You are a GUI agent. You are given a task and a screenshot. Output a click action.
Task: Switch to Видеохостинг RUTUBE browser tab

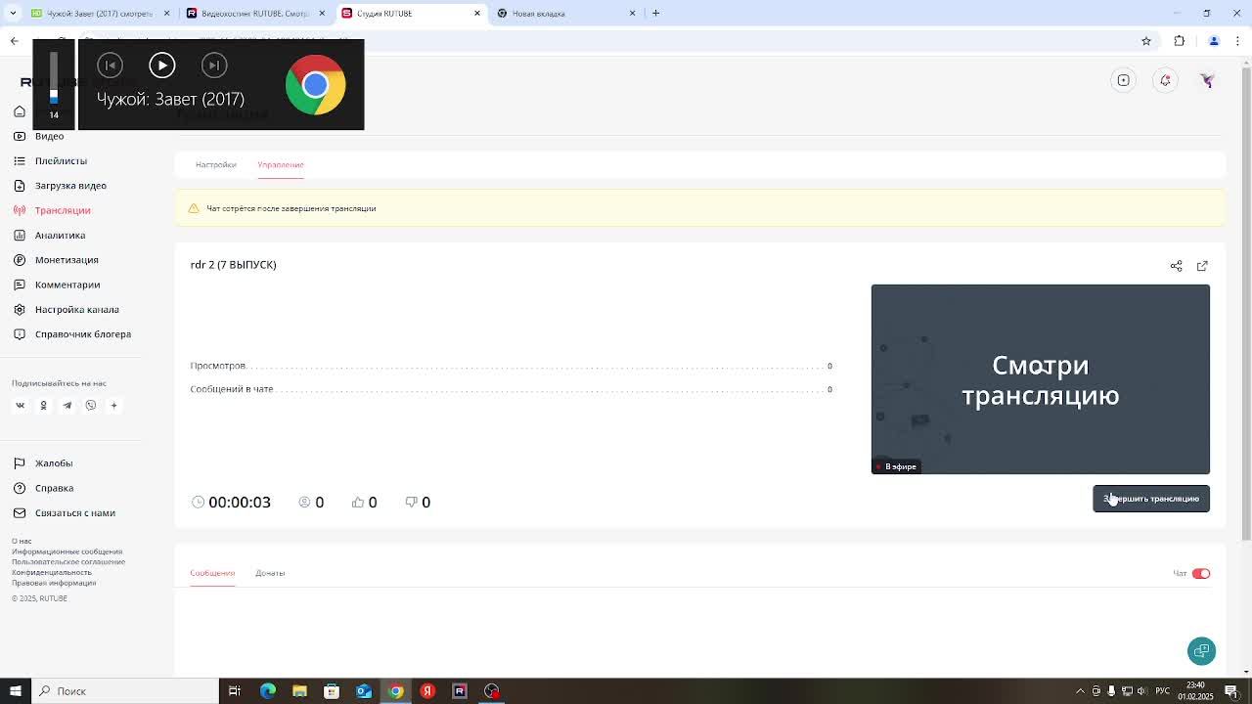pos(255,13)
